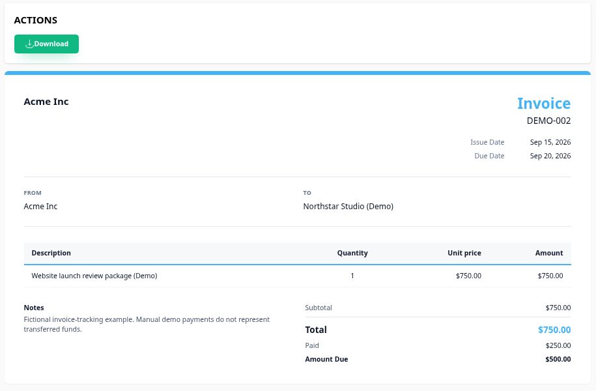Select the fictional invoice-tracking note text
This screenshot has width=596, height=391.
147,325
